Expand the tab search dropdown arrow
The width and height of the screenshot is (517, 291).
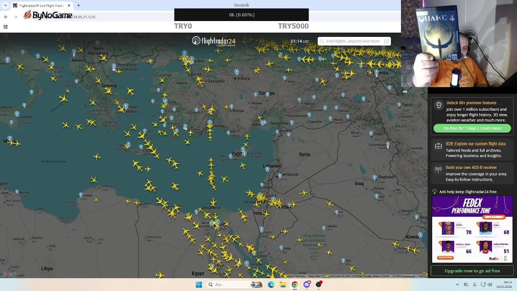(x=4, y=5)
